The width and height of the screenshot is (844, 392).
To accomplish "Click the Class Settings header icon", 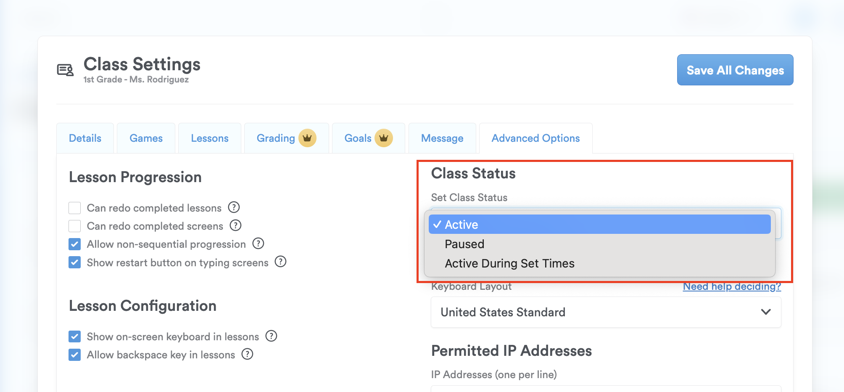I will 65,70.
